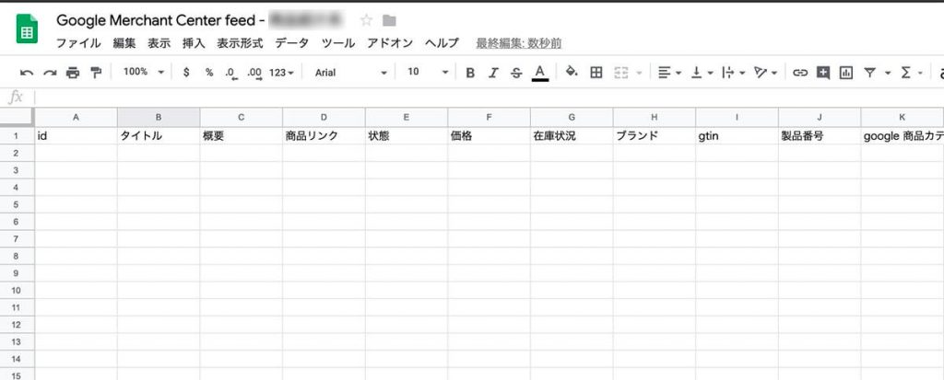Select row 5 header
944x380 pixels.
click(x=18, y=205)
